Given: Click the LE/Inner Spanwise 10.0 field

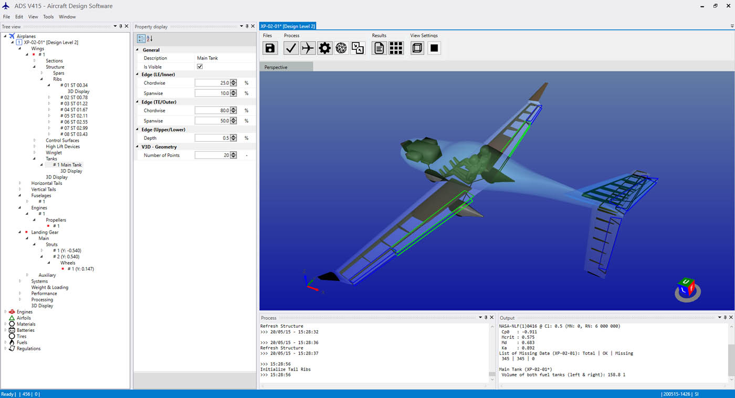Looking at the screenshot, I should click(x=213, y=93).
